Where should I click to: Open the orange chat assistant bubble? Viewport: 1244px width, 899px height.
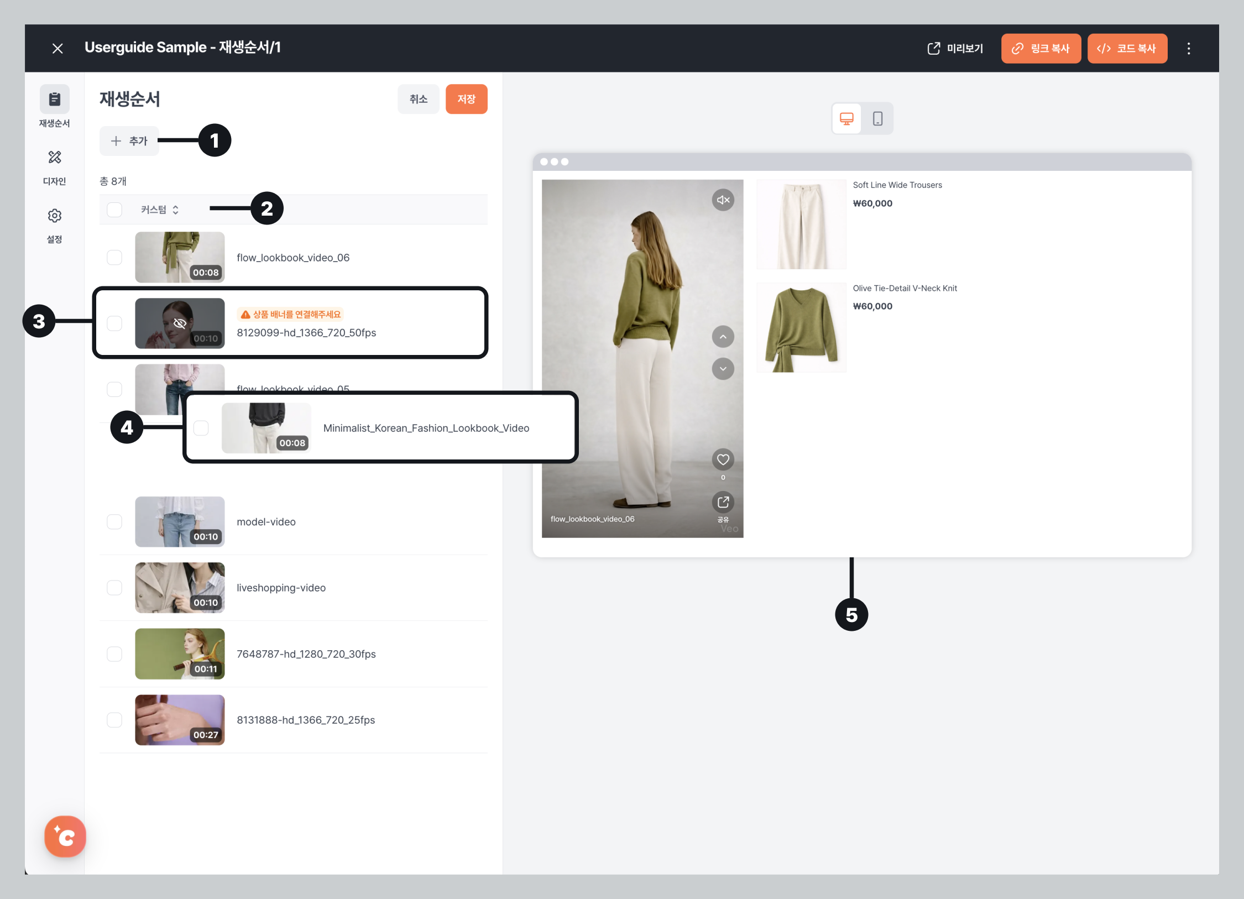pos(65,837)
